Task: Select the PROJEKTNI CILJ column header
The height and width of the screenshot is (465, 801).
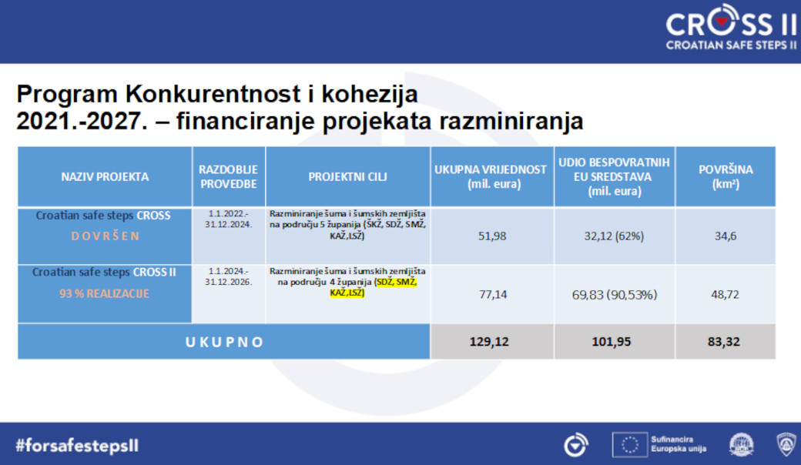Action: [x=347, y=176]
